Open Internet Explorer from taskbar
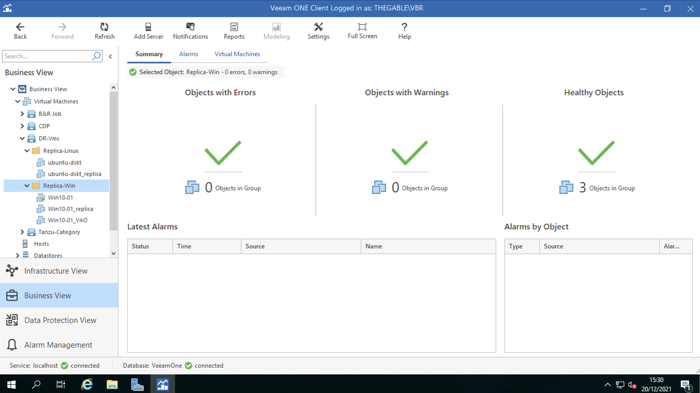 click(87, 384)
